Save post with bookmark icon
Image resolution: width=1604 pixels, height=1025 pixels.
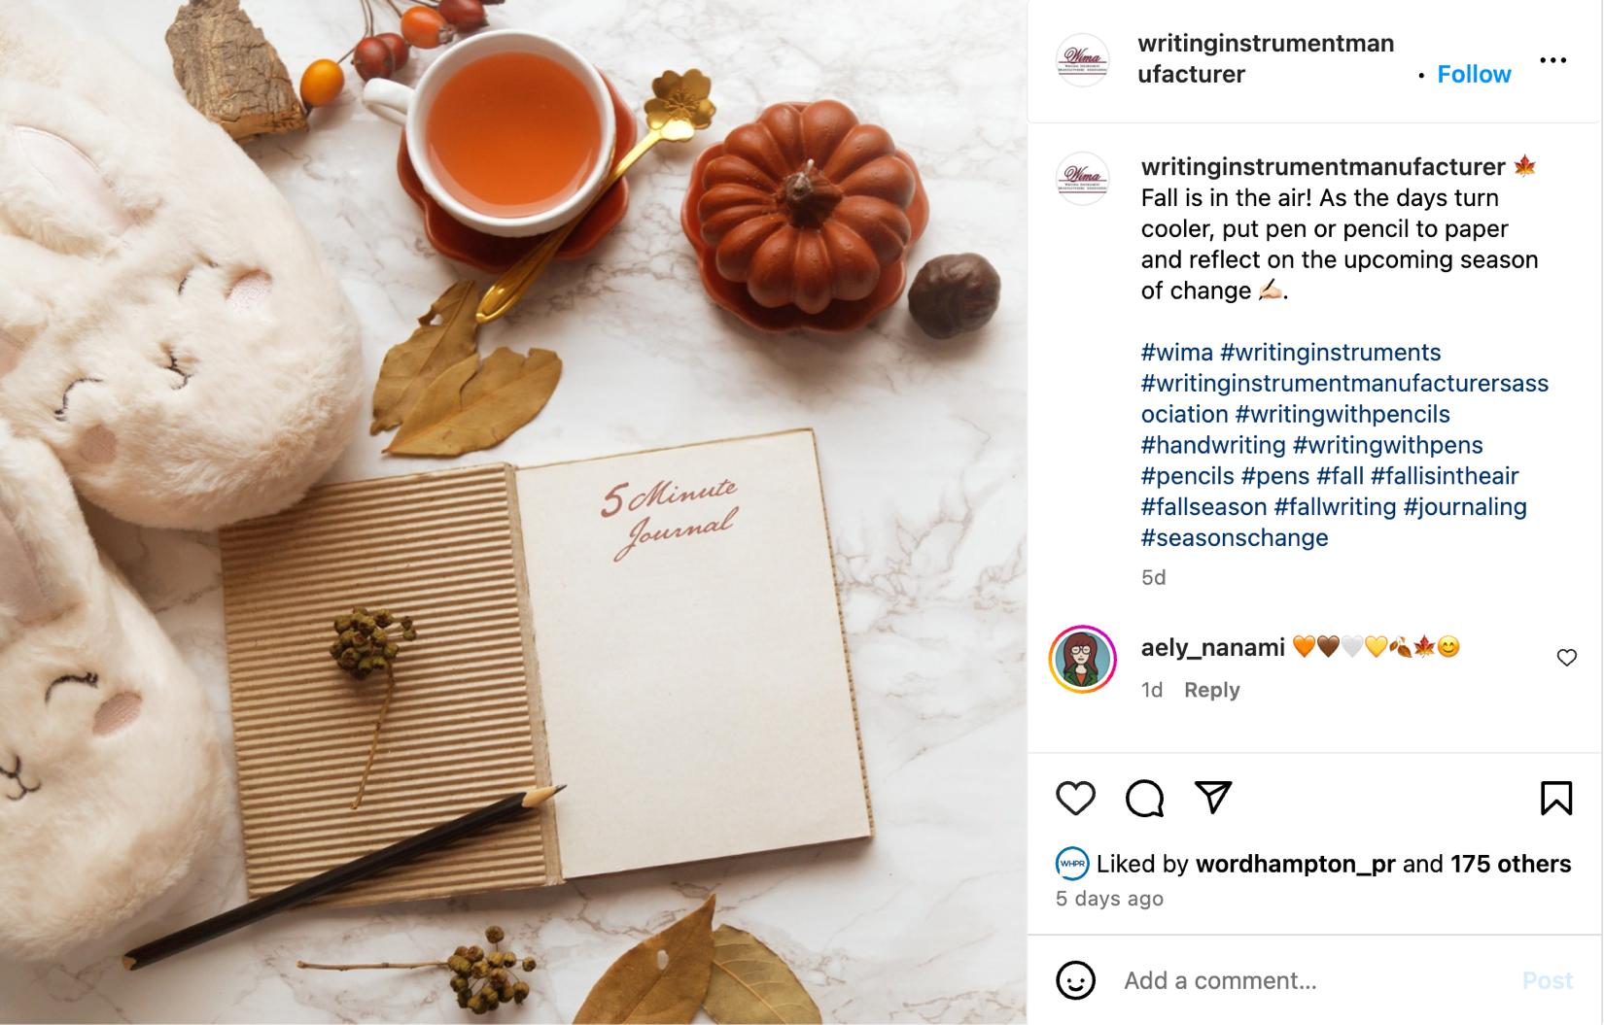[1556, 798]
